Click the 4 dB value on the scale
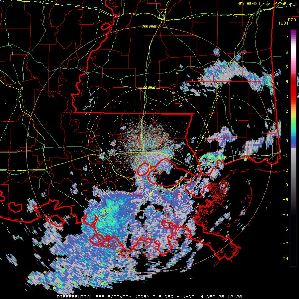 (287, 82)
